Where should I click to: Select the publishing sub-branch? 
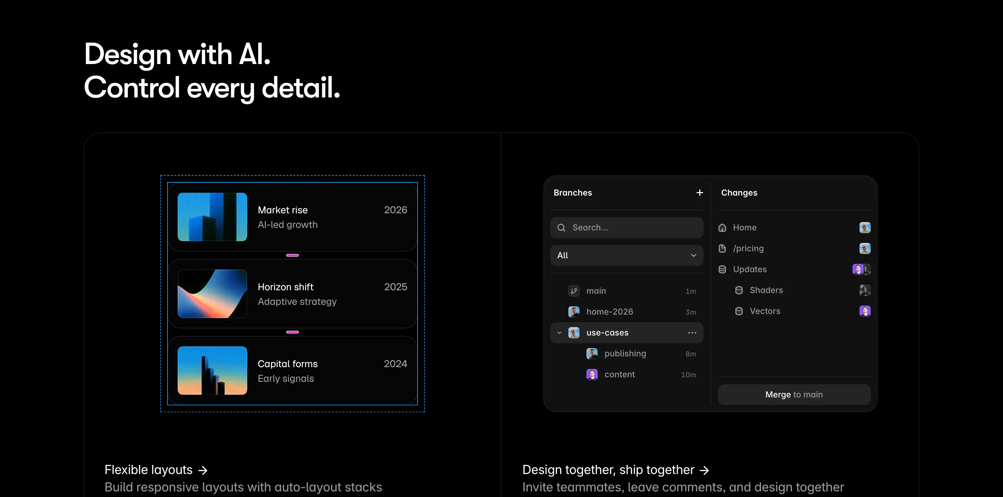click(x=627, y=353)
